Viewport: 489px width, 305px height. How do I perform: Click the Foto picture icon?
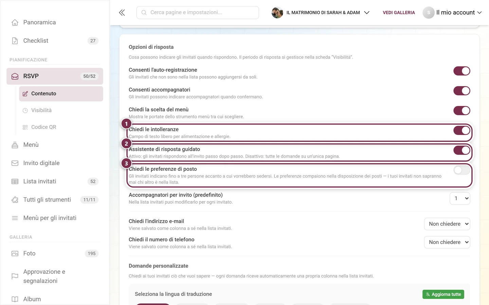[15, 253]
